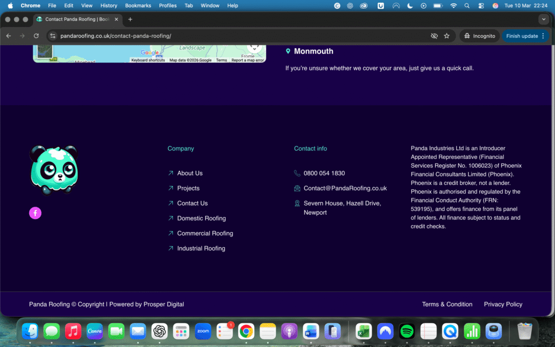Click the tracking protection eye icon
The image size is (555, 347).
pyautogui.click(x=434, y=36)
